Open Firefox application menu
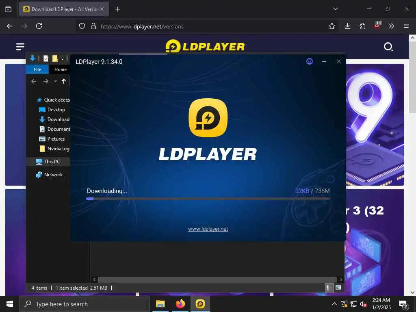Screen dimensions: 416x312 click(x=406, y=26)
